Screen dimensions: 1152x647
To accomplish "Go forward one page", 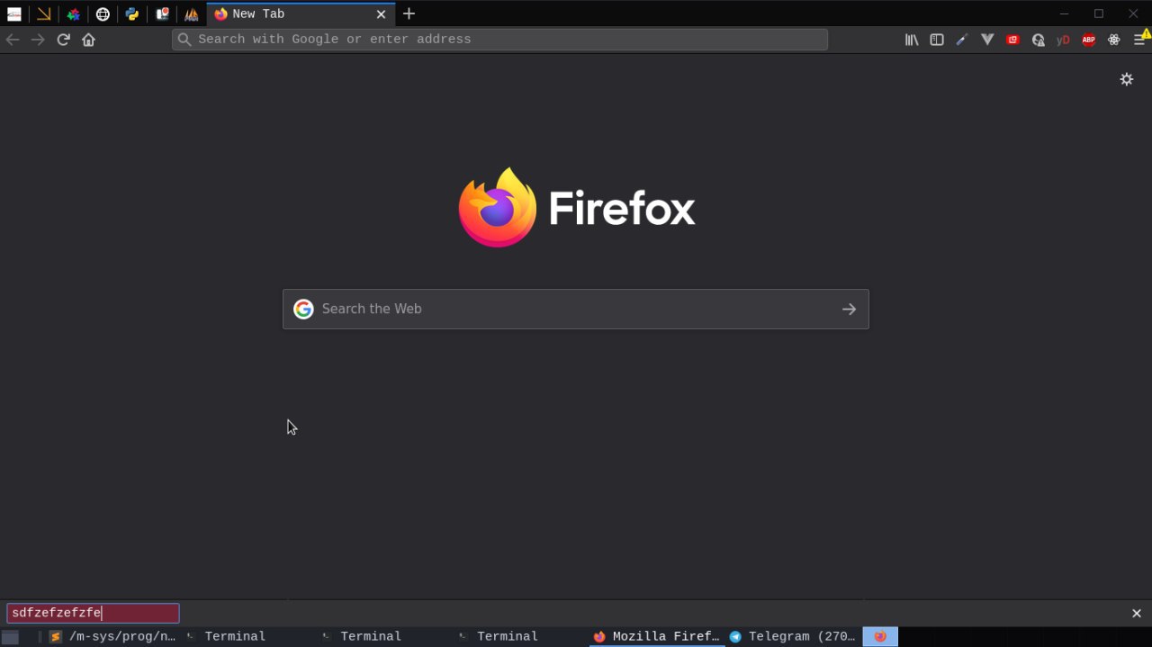I will (x=38, y=40).
